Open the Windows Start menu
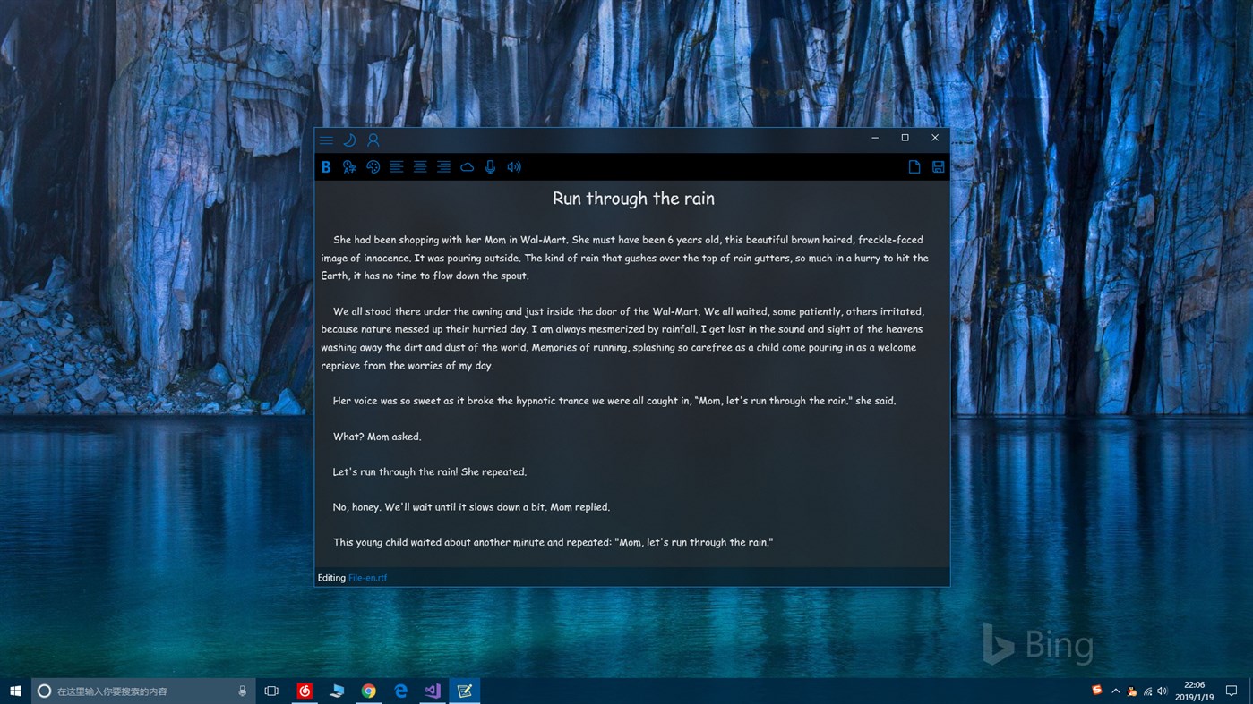Viewport: 1253px width, 704px height. 15,691
